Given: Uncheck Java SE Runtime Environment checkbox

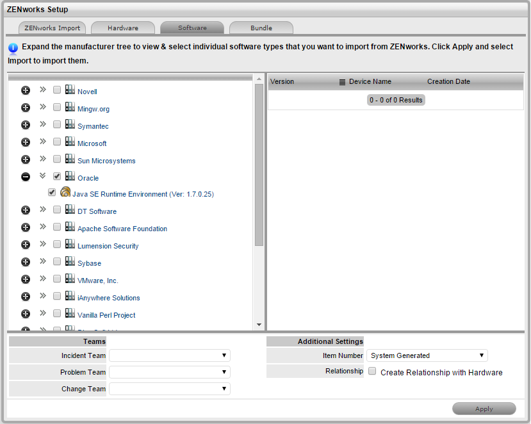Looking at the screenshot, I should coord(52,192).
